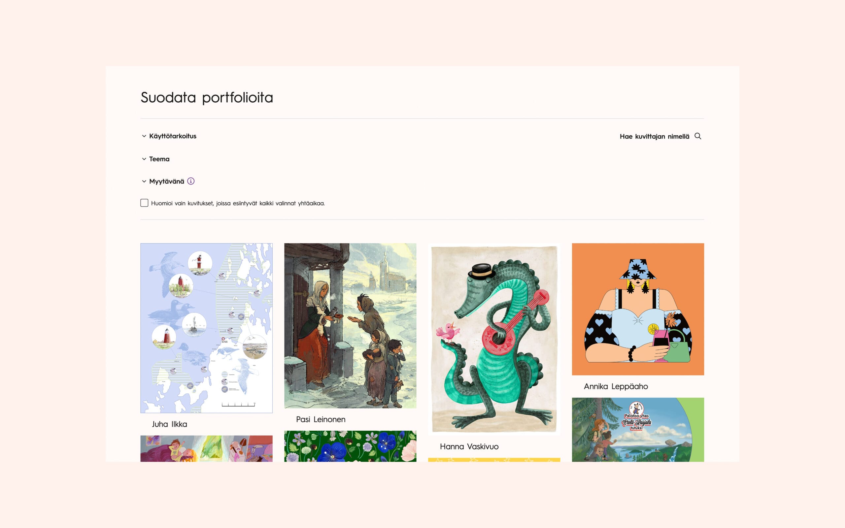
Task: Select the blue flowers pattern thumbnail
Action: [x=350, y=446]
